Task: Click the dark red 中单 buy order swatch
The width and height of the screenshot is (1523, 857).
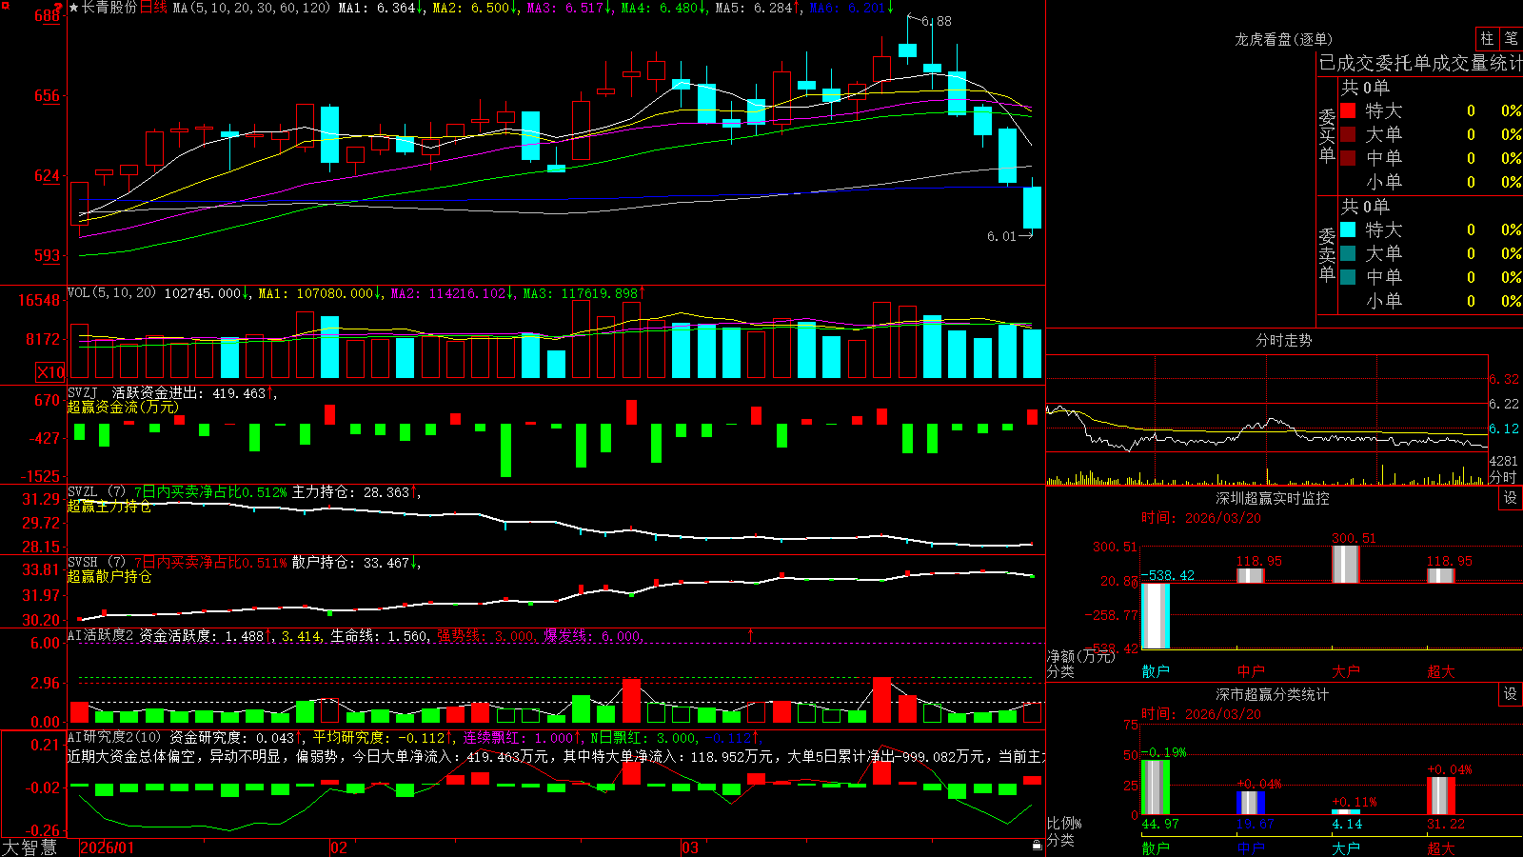Action: pyautogui.click(x=1348, y=158)
